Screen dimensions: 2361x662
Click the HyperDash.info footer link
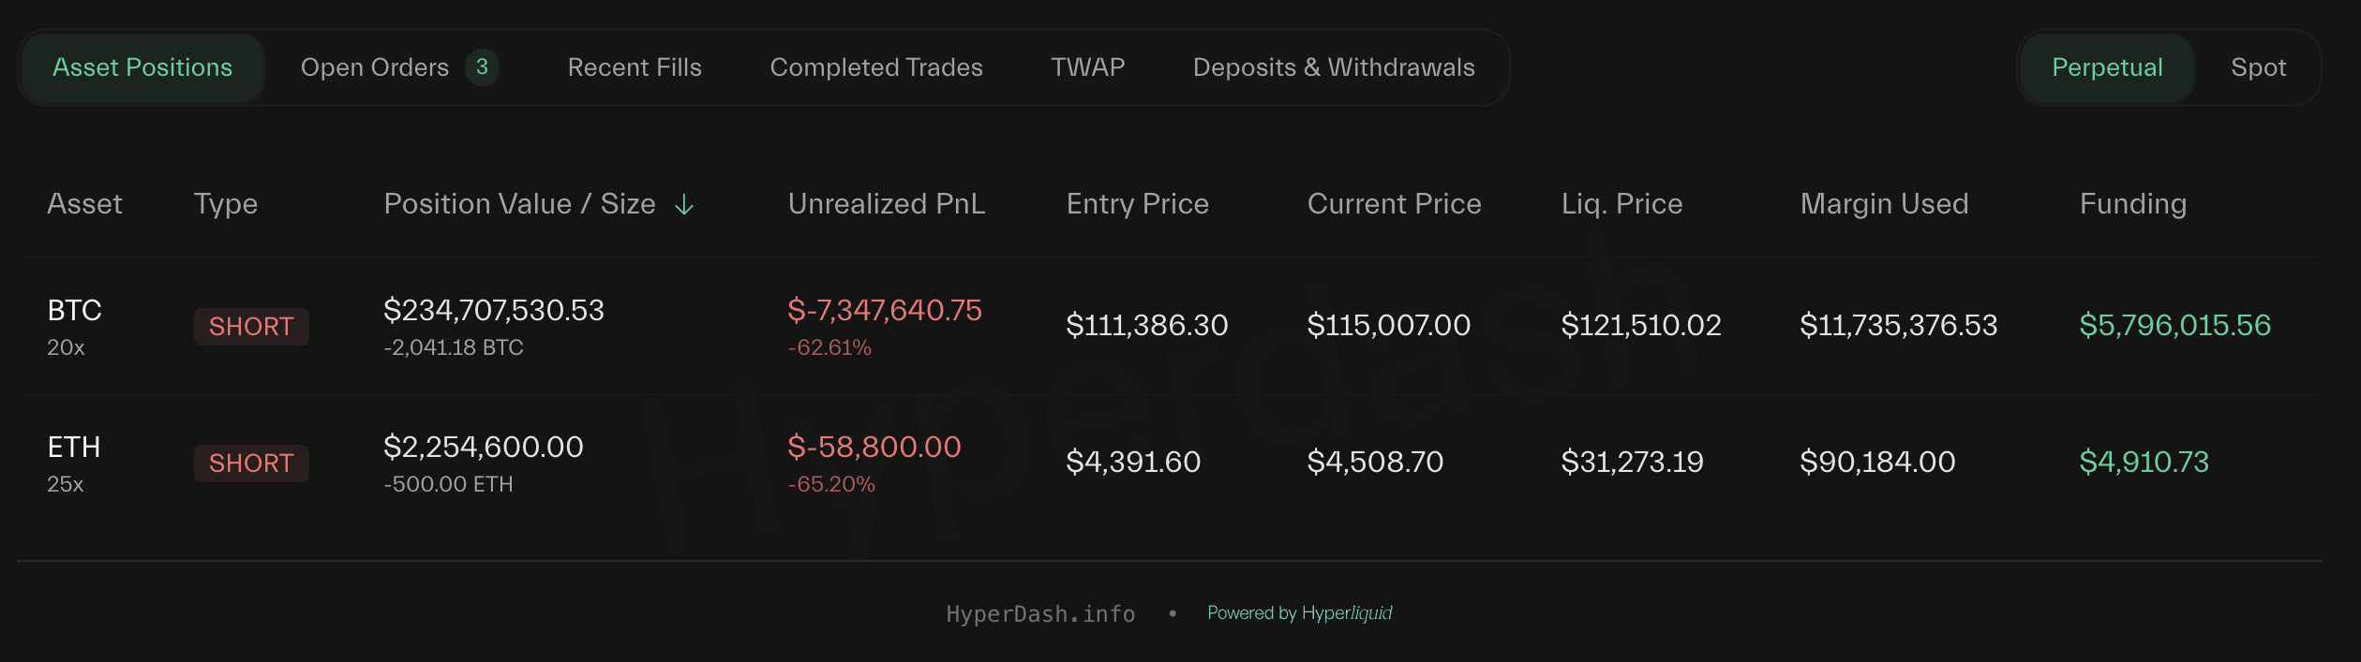pyautogui.click(x=1040, y=614)
